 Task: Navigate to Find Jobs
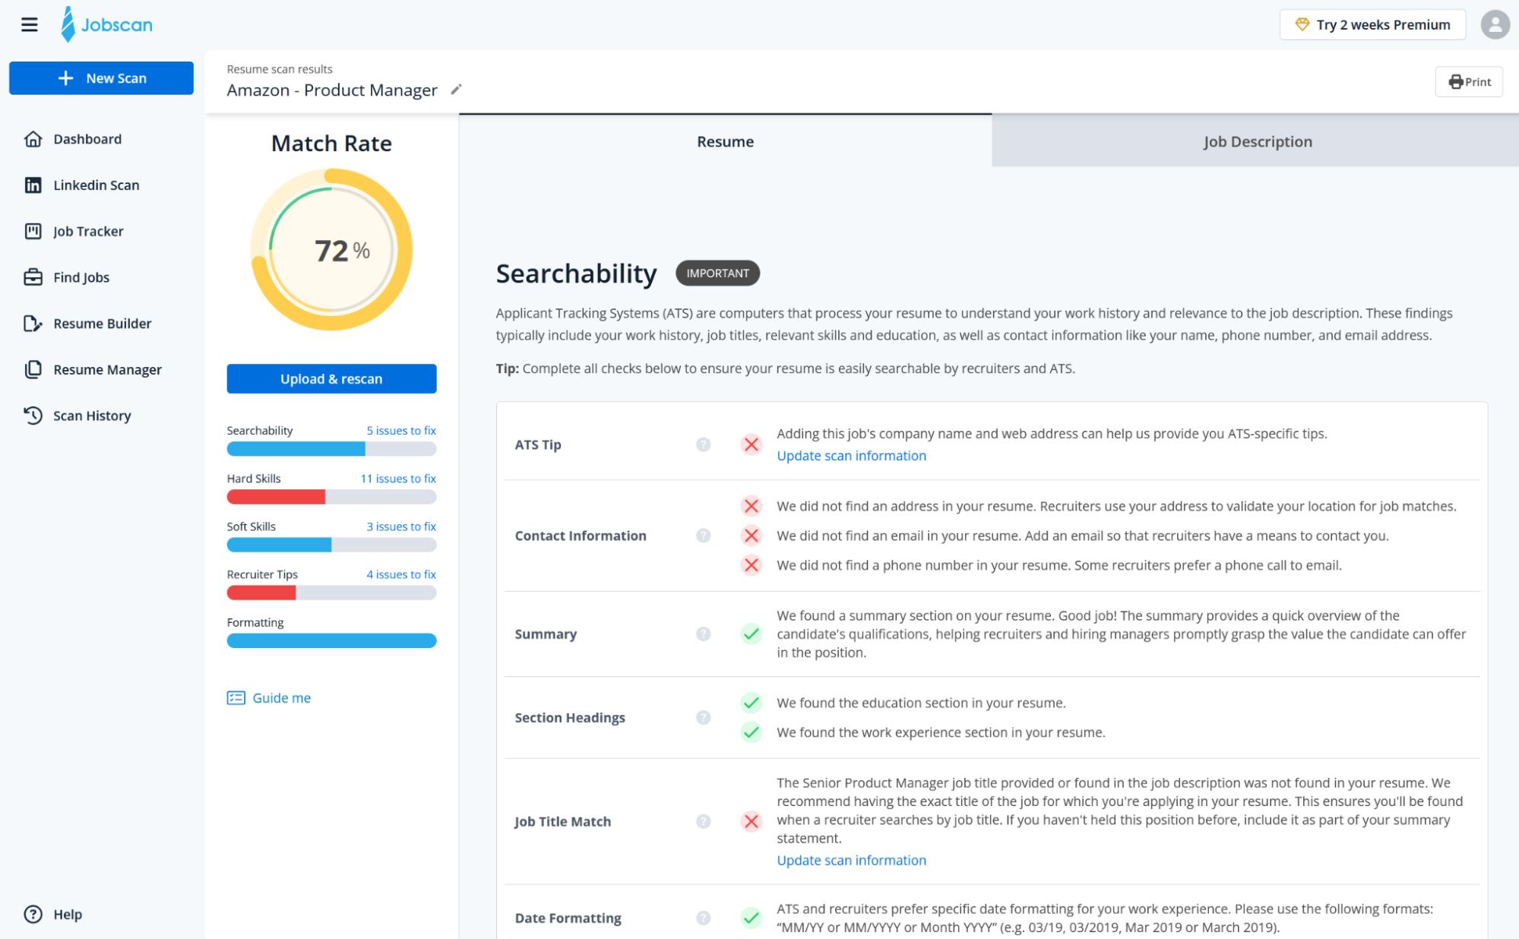(81, 277)
